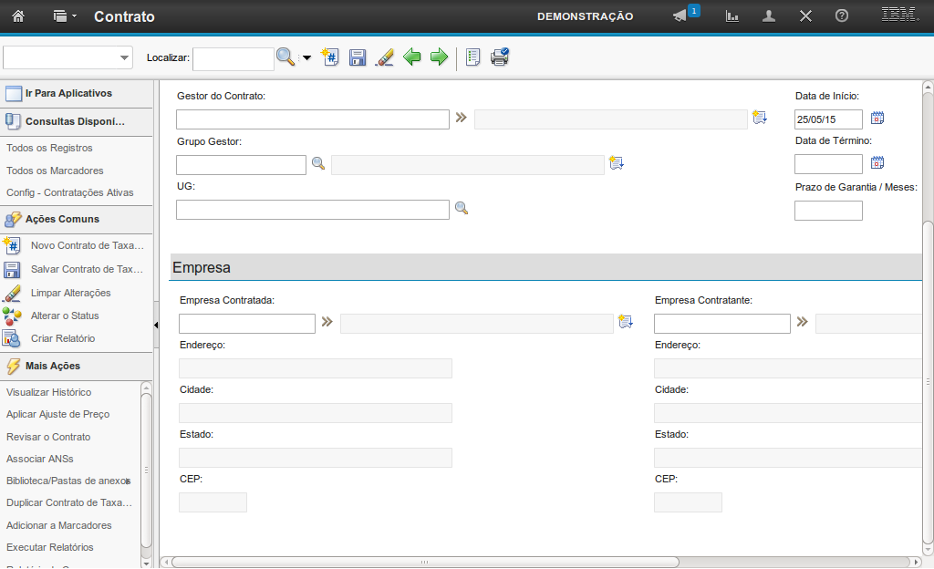934x569 pixels.
Task: Open the query dropdown in toolbar
Action: pos(68,57)
